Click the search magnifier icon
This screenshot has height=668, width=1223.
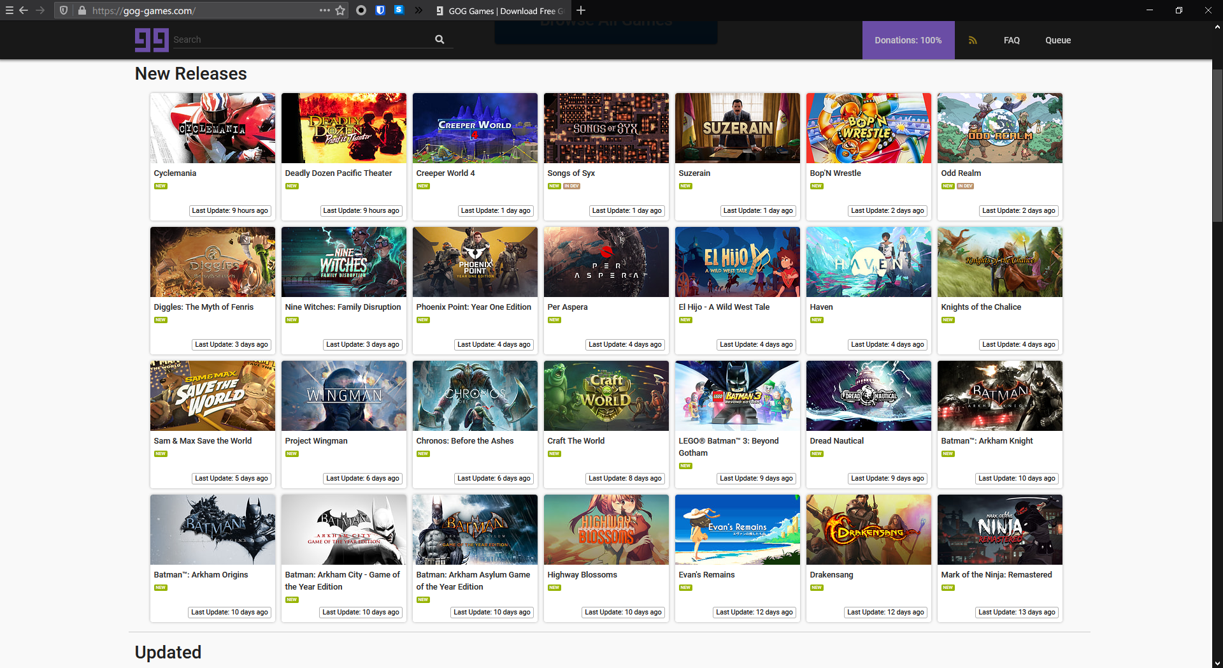(x=440, y=40)
